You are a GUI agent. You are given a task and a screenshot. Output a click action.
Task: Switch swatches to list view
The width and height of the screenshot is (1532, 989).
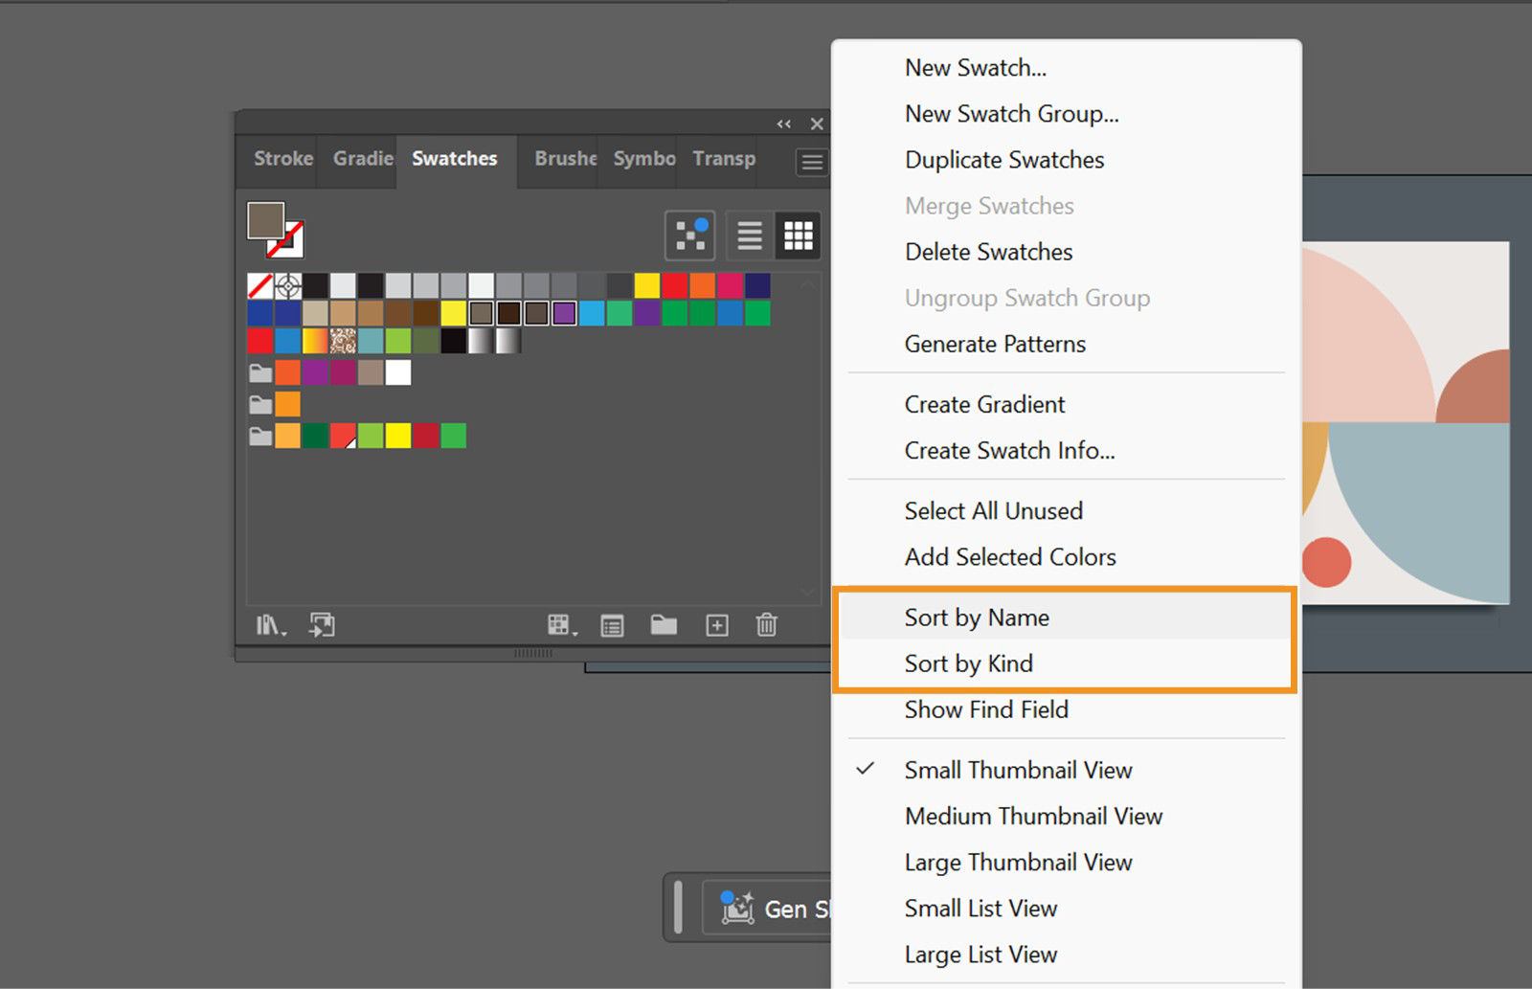coord(750,235)
